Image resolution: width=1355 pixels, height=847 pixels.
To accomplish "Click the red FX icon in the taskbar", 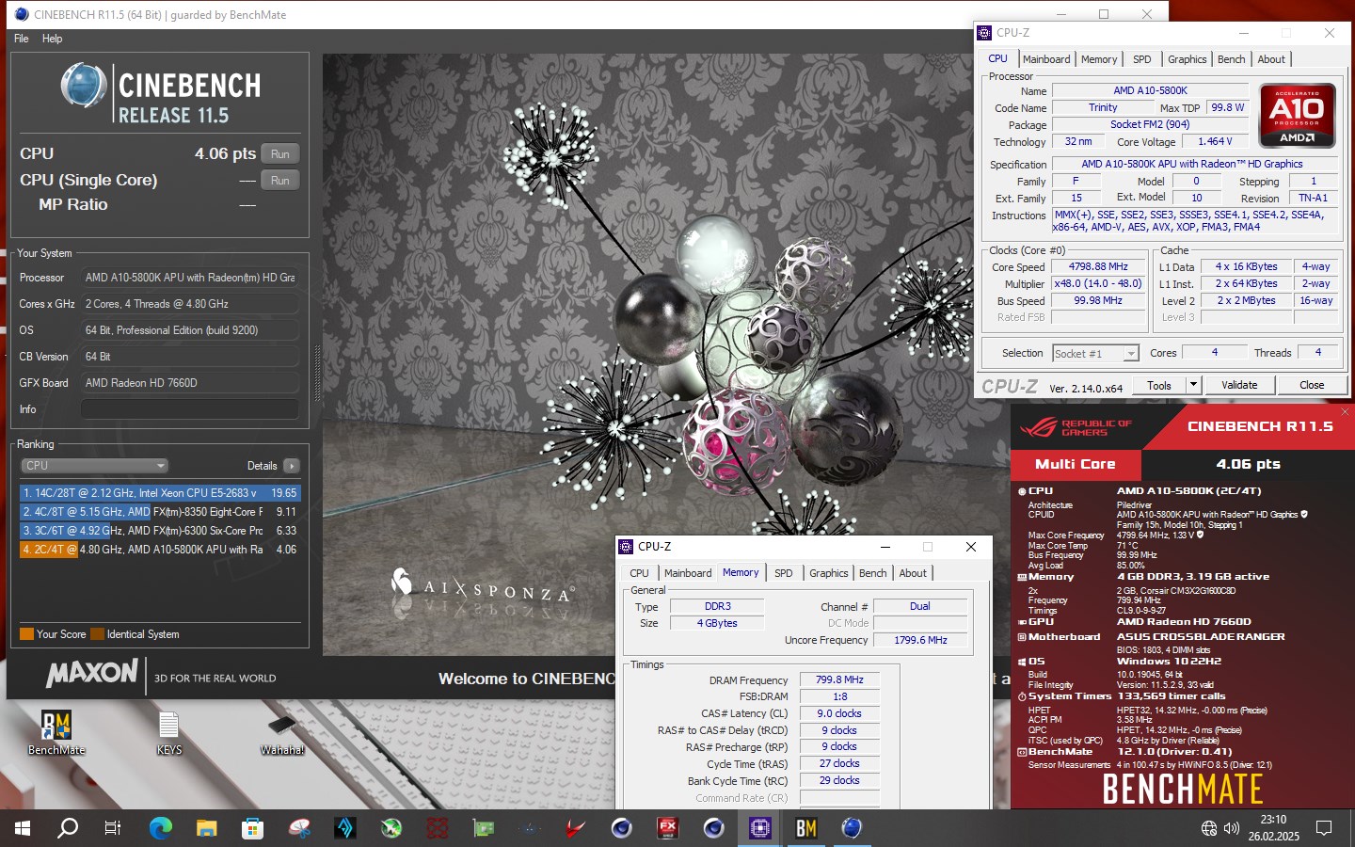I will [x=668, y=828].
